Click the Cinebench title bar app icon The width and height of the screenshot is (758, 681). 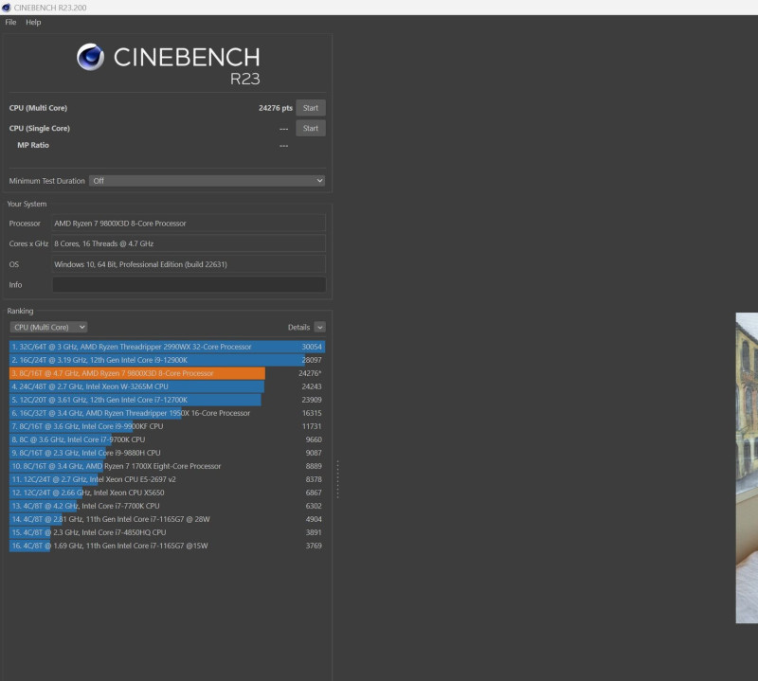[x=7, y=8]
